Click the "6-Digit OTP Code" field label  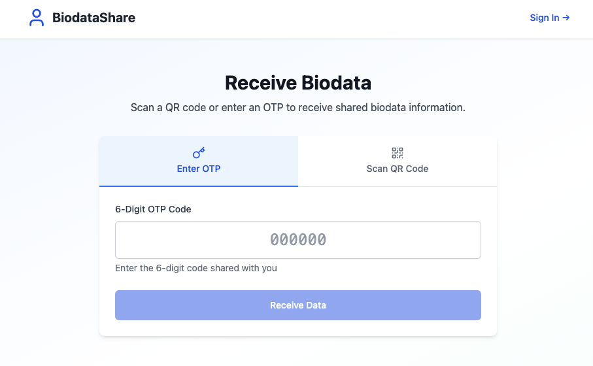[x=153, y=209]
